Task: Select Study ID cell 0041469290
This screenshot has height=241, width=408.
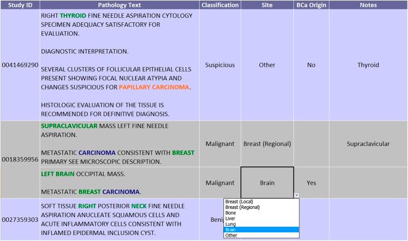Action: coord(20,65)
